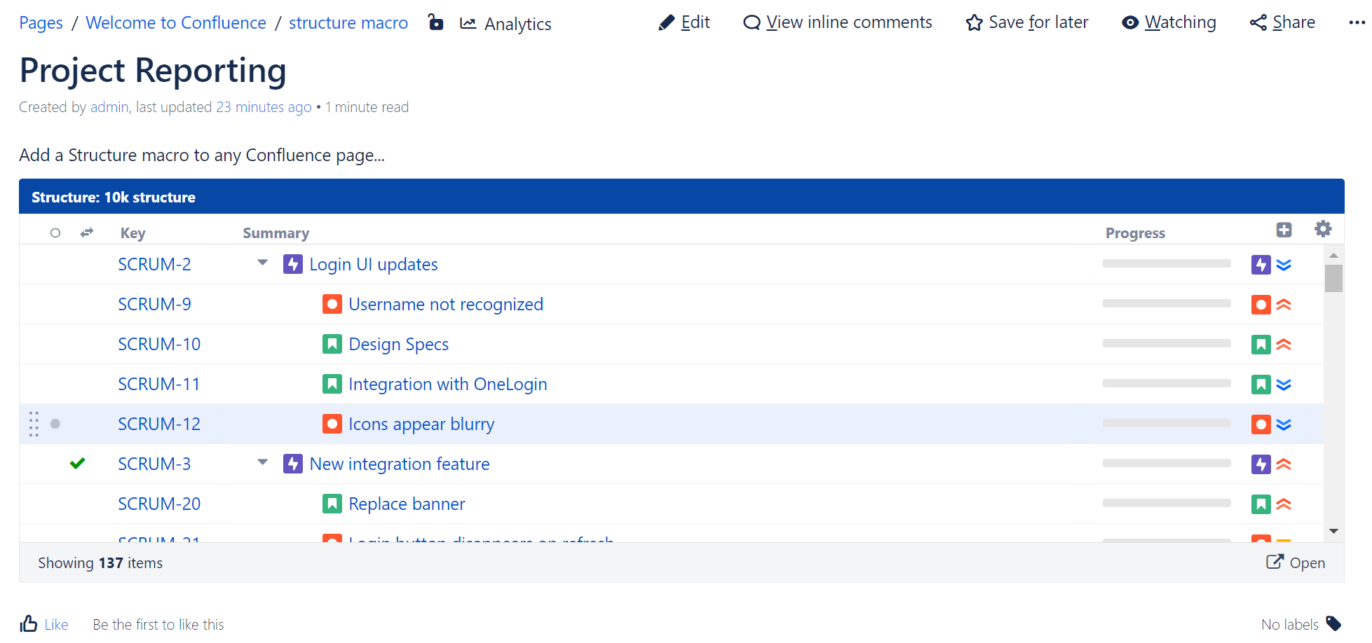Click the bug icon for Username not recognized
Viewport: 1372px width, 643px height.
tap(332, 304)
